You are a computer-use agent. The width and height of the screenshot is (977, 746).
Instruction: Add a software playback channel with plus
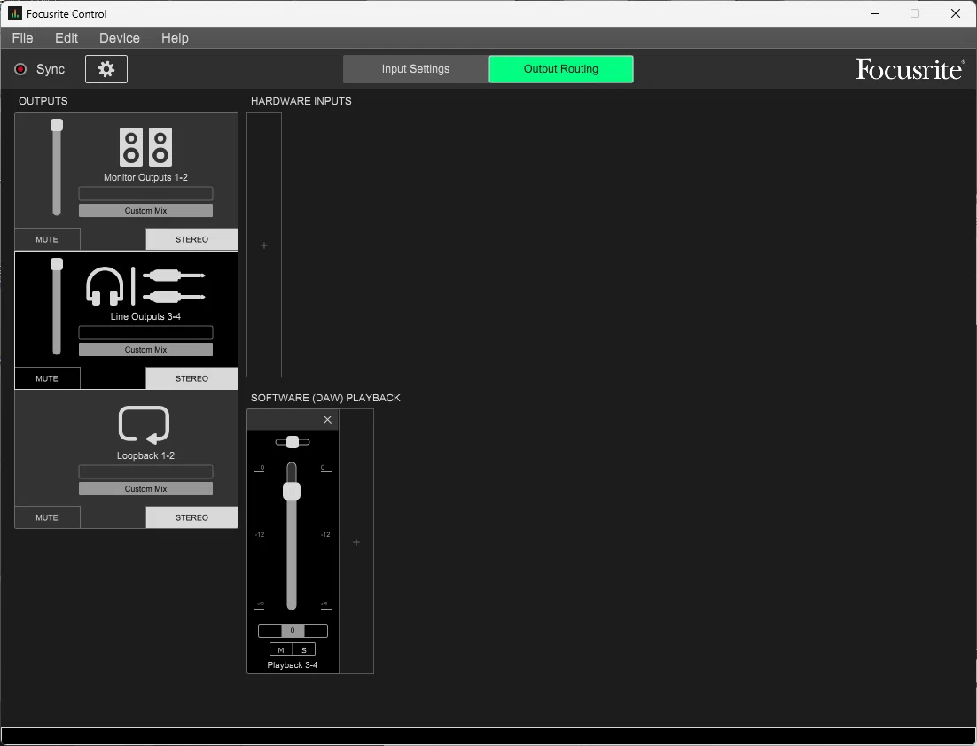point(356,542)
